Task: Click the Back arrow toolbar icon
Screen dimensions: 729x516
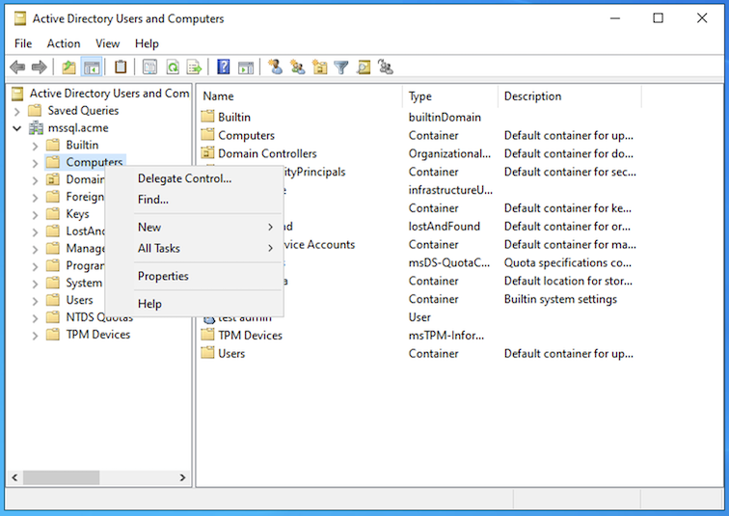Action: coord(17,68)
